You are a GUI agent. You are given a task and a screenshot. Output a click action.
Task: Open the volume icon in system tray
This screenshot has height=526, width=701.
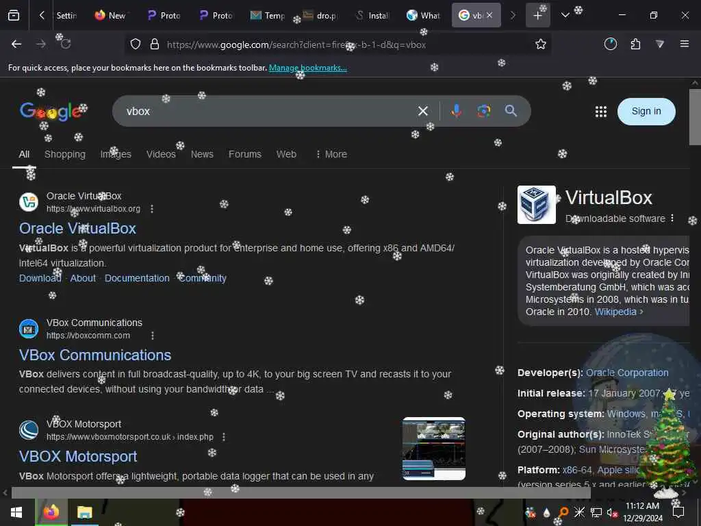click(x=612, y=512)
